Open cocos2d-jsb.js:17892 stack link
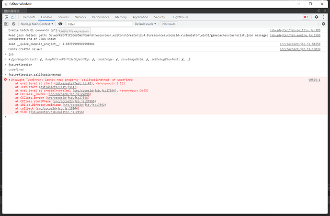 84,105
